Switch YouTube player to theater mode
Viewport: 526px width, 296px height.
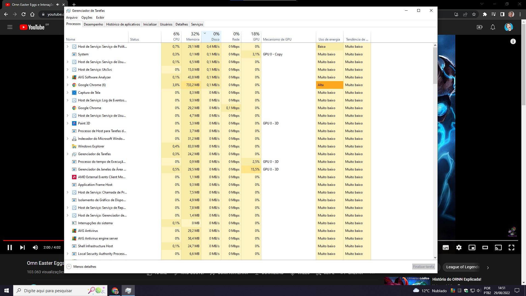(485, 247)
